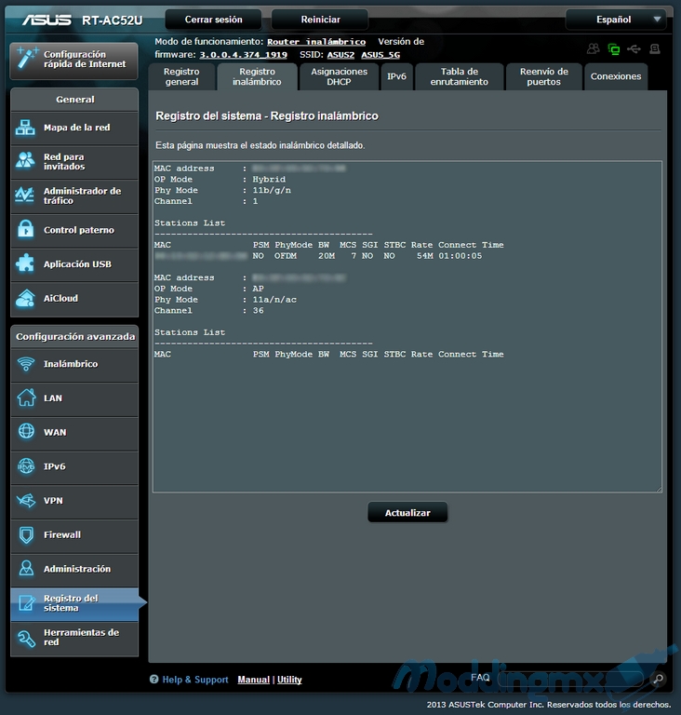
Task: Open the Router inalámbrico mode link
Action: [x=316, y=42]
